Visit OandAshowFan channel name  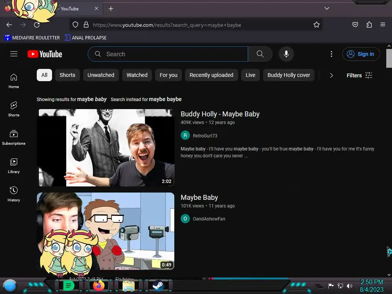tap(209, 219)
